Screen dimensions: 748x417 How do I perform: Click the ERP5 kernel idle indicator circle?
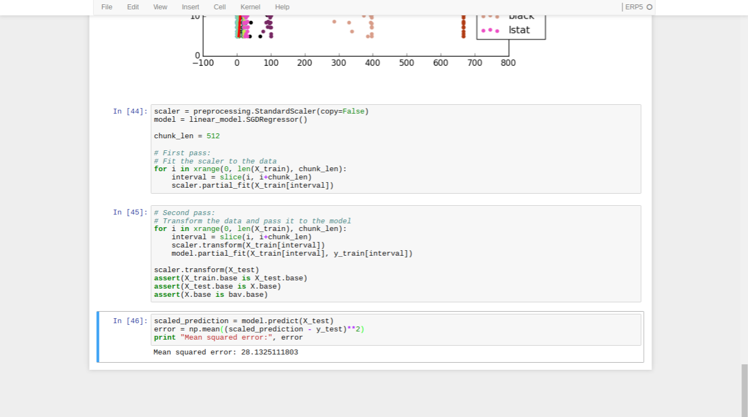click(649, 7)
